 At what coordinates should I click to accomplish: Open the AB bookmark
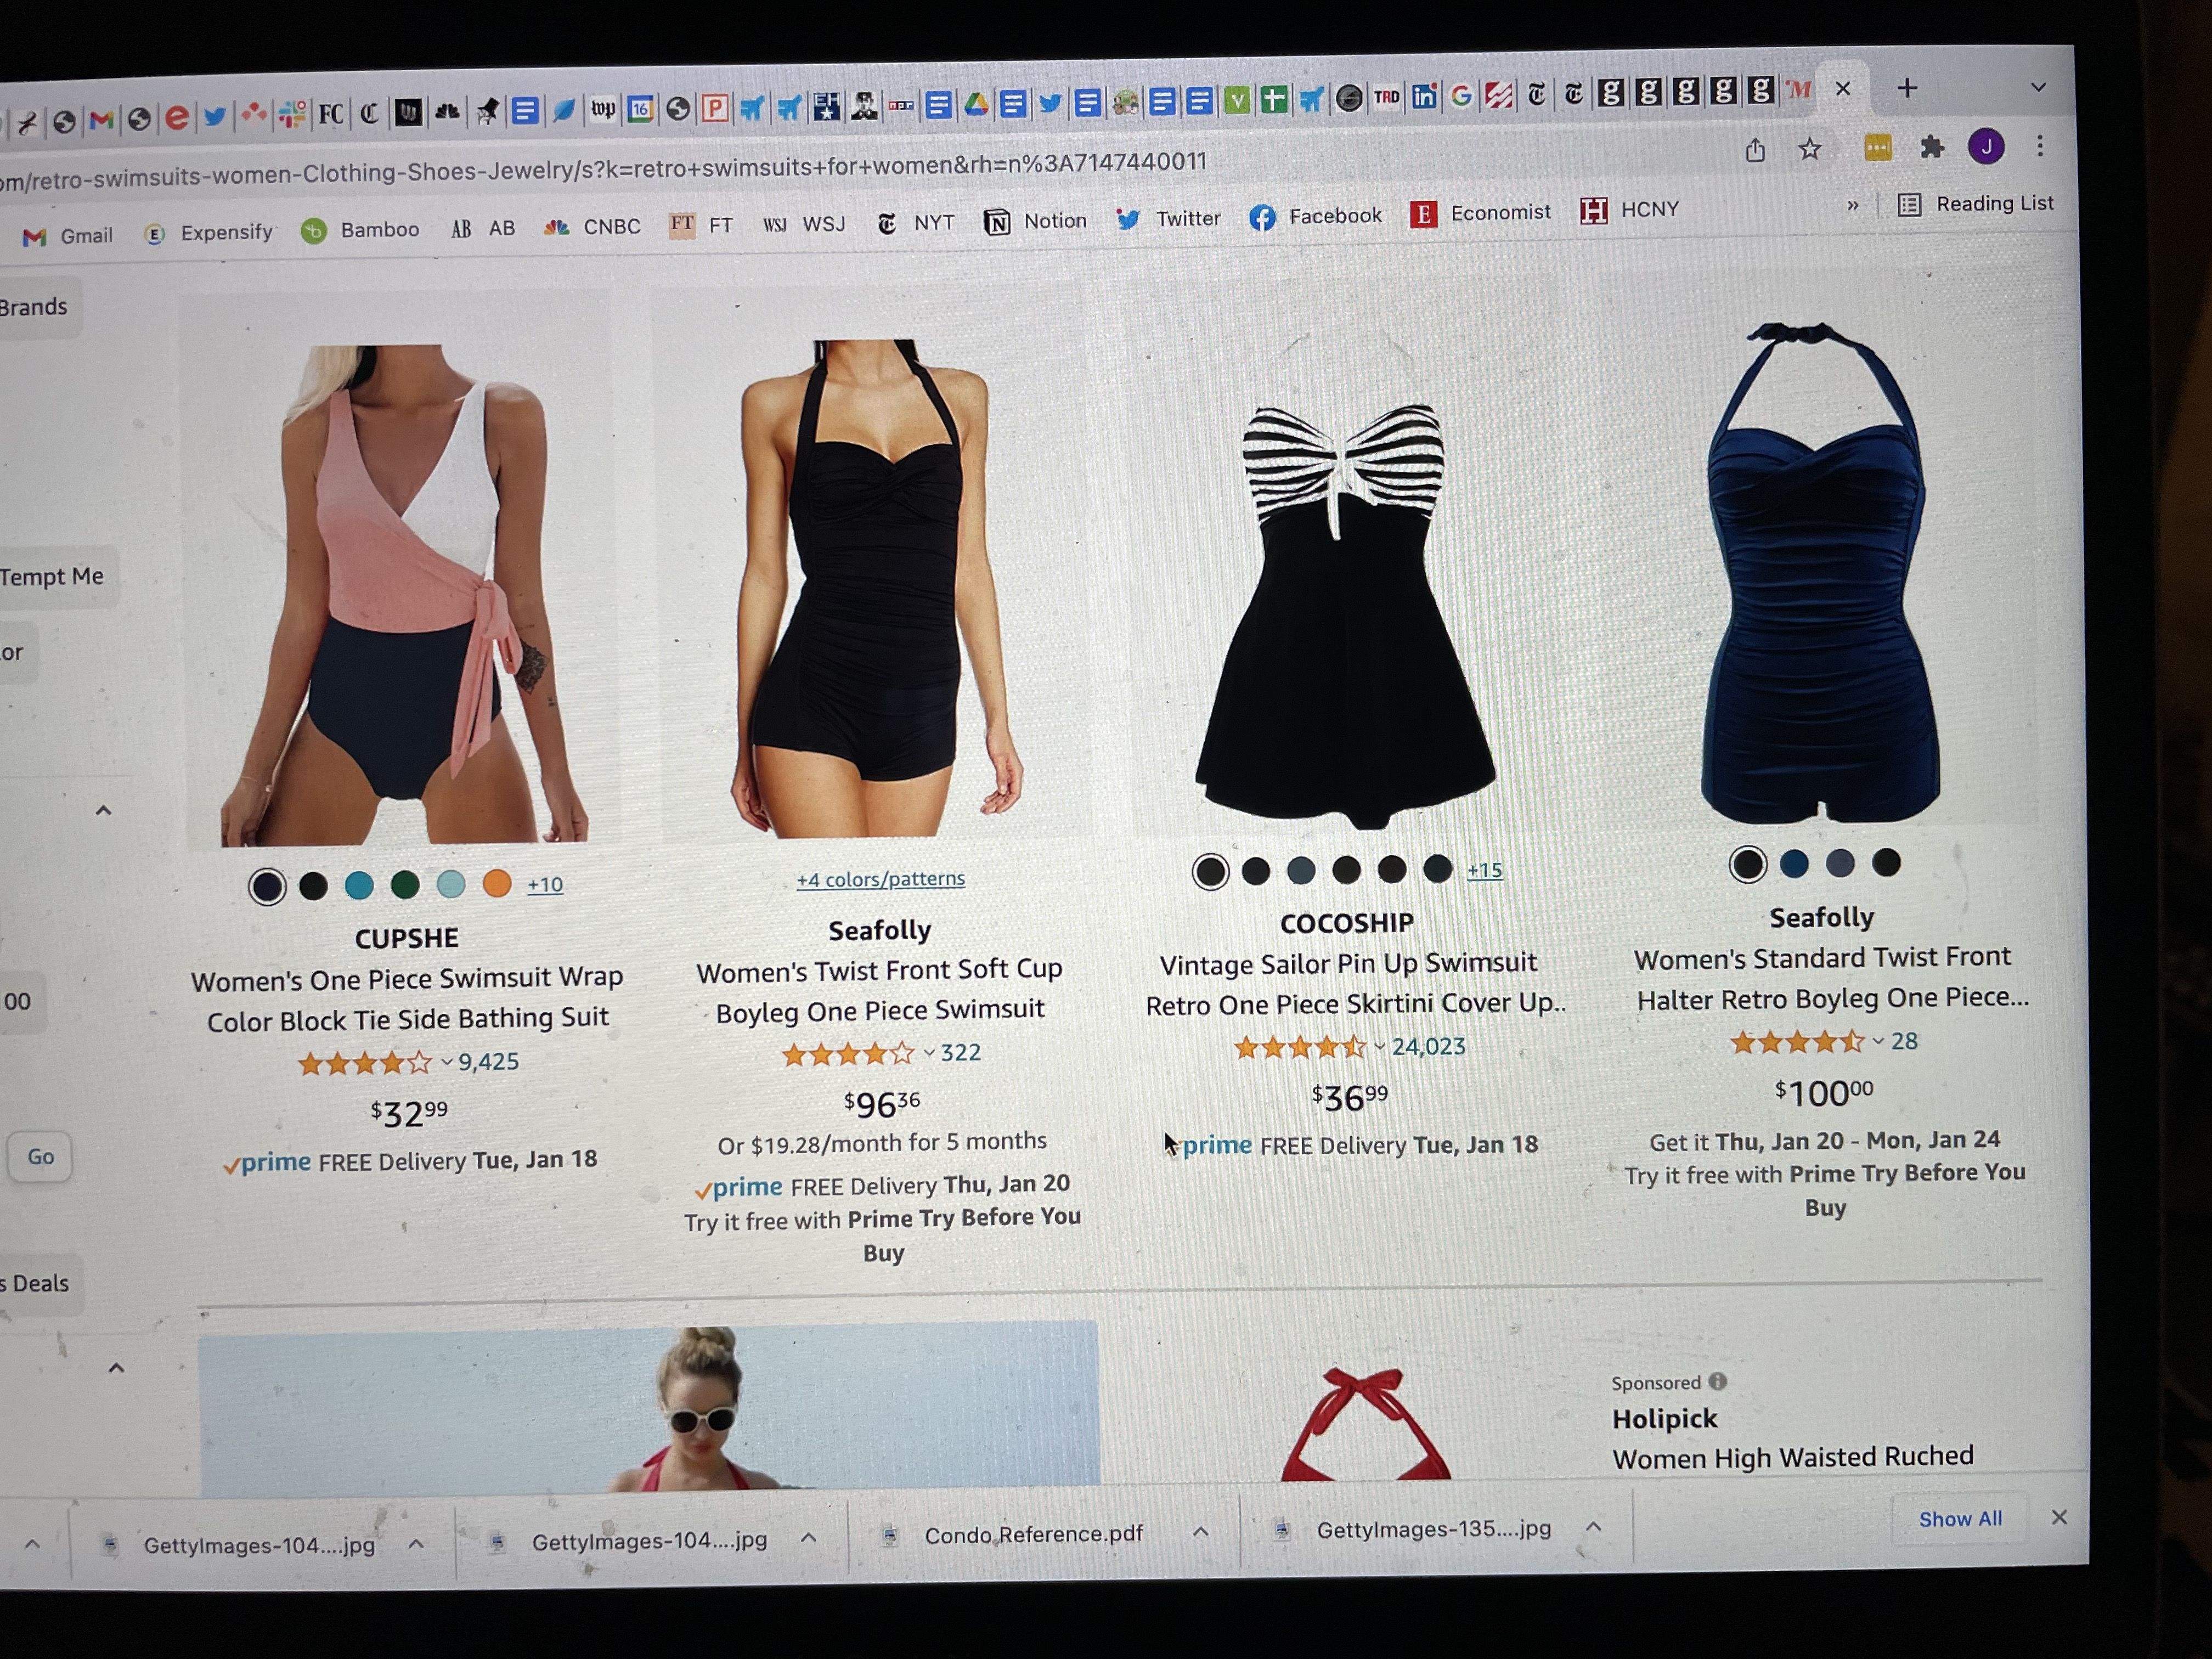pos(483,228)
